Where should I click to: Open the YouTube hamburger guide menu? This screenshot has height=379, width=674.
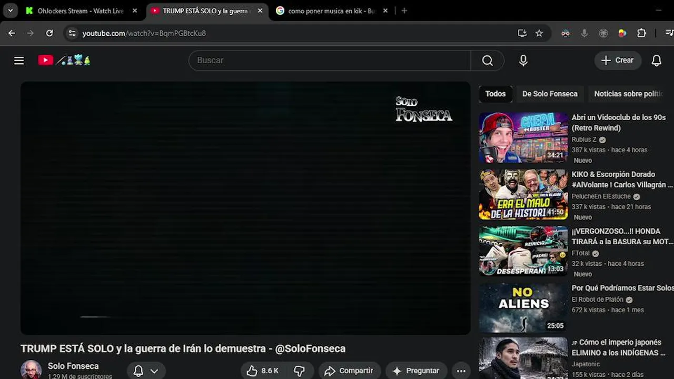19,61
